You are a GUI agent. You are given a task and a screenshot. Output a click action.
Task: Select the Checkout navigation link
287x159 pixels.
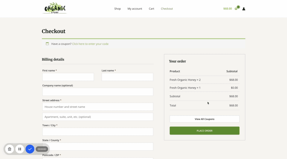167,9
